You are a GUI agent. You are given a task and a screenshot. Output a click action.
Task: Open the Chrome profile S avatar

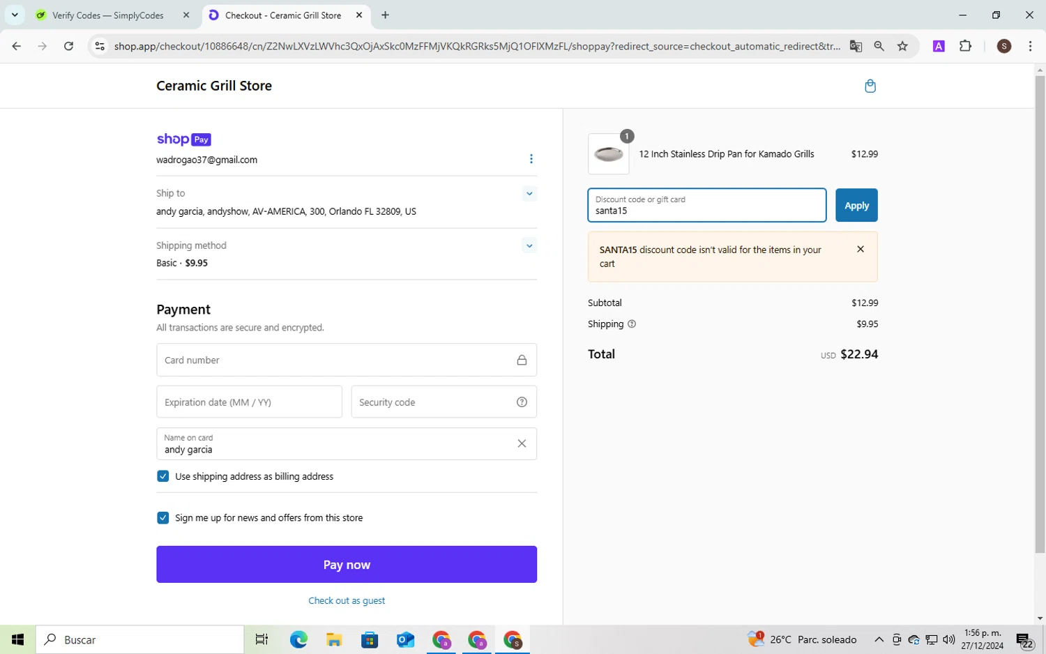tap(1004, 46)
